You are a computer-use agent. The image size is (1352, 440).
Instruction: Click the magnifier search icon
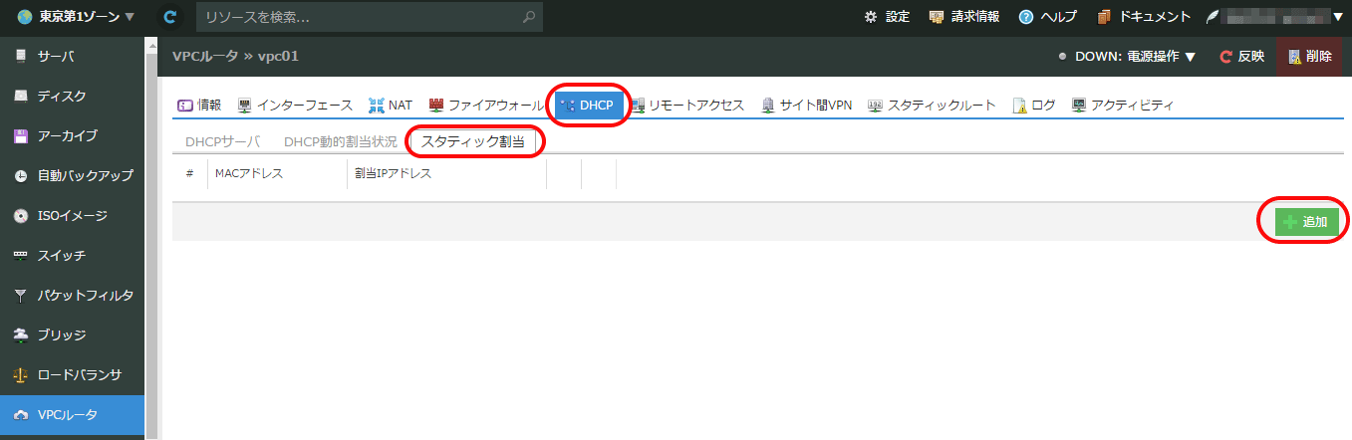click(x=530, y=17)
